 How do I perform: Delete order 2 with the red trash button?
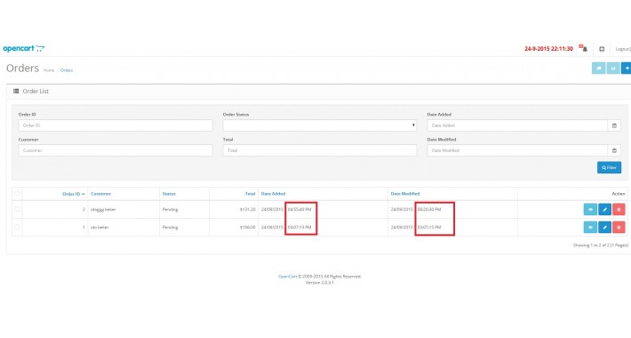pos(619,210)
